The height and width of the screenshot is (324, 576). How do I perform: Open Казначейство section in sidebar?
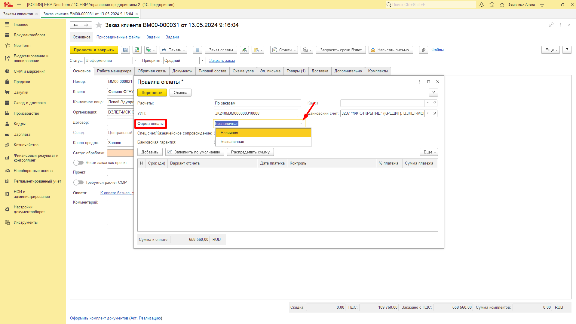pyautogui.click(x=26, y=145)
